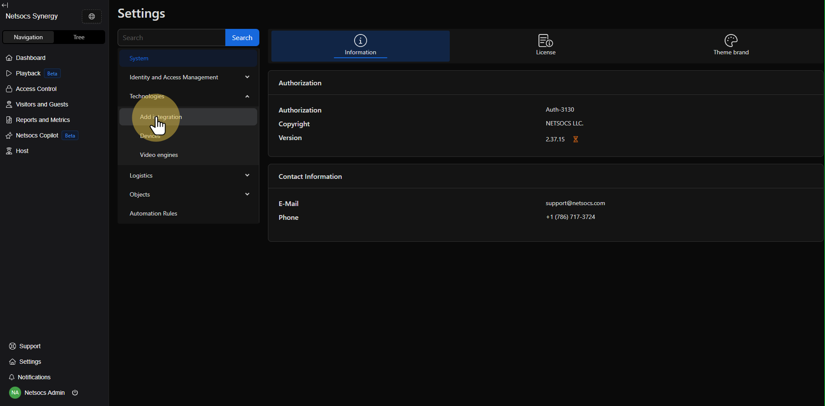The width and height of the screenshot is (825, 406).
Task: Collapse the Technologies section chevron
Action: [247, 96]
